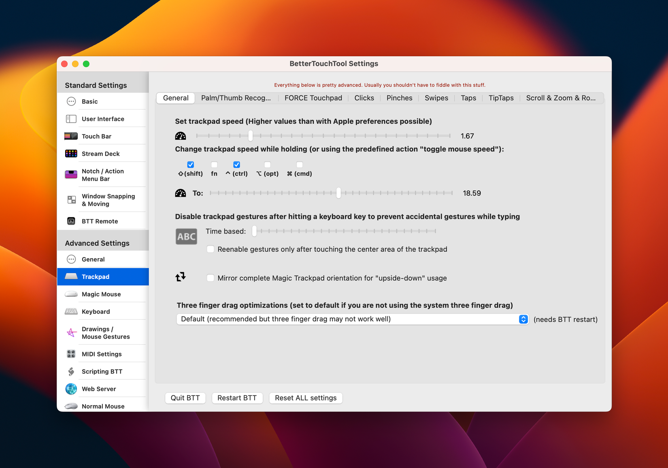Open the Pinches tab
The height and width of the screenshot is (468, 668).
tap(400, 98)
